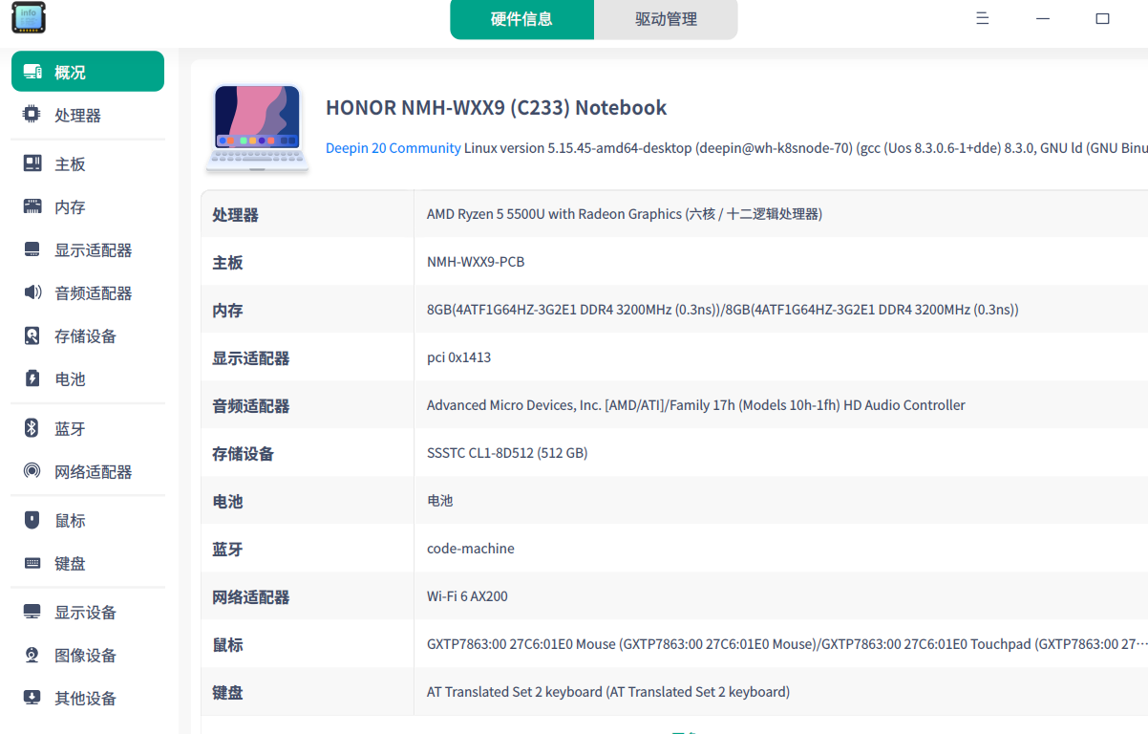Click the 处理器 row label in overview table
Screen dimensions: 1148x734
click(x=235, y=215)
